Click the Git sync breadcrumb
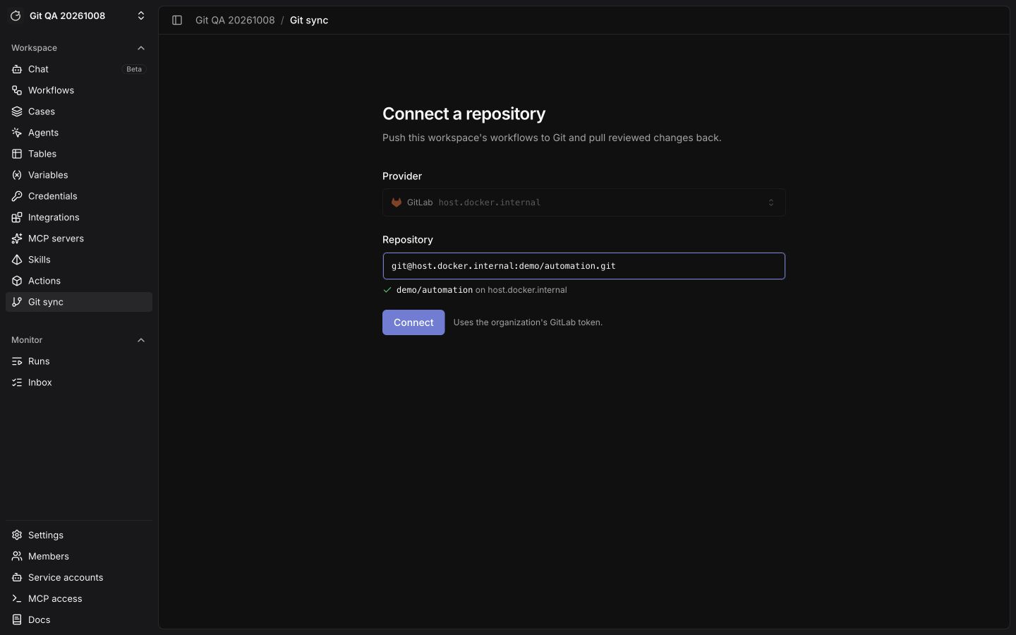Viewport: 1016px width, 635px height. [x=309, y=20]
